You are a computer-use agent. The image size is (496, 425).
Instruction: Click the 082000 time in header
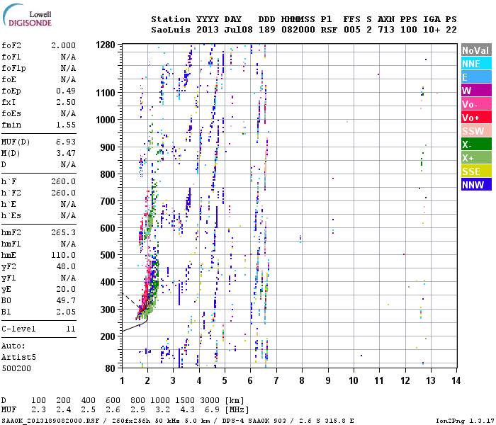point(298,30)
